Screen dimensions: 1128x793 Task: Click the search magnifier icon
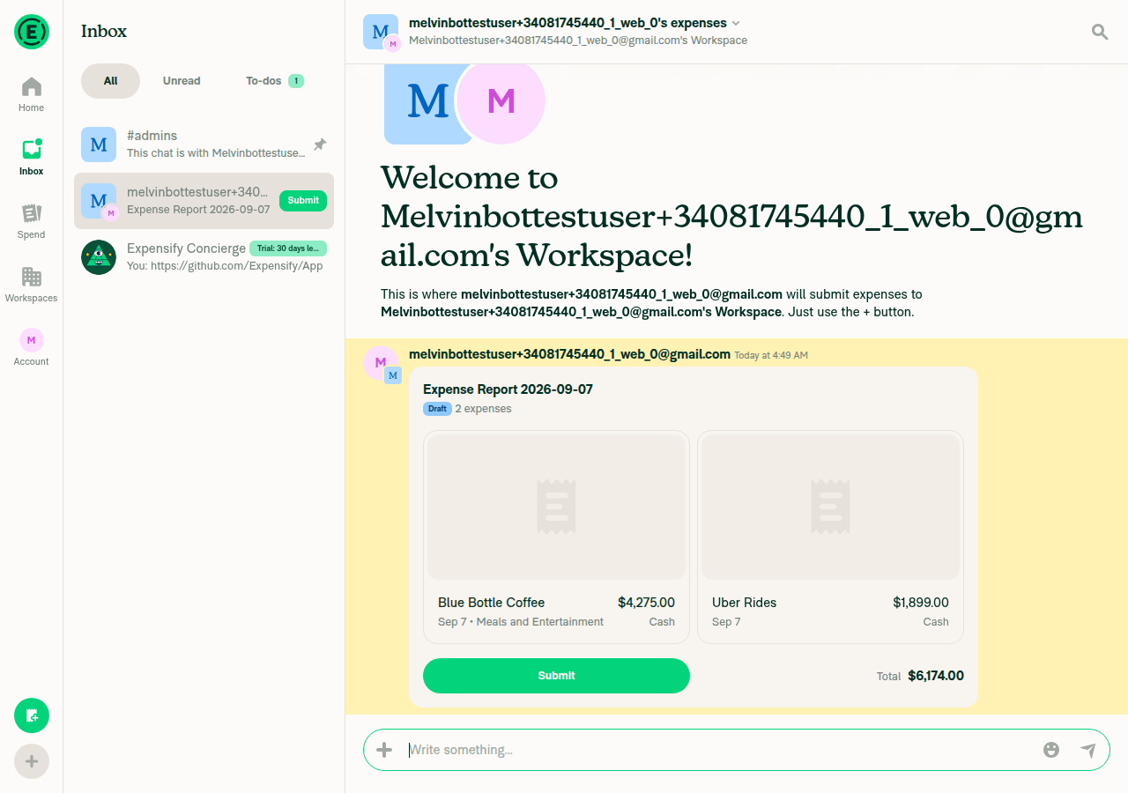pyautogui.click(x=1100, y=32)
